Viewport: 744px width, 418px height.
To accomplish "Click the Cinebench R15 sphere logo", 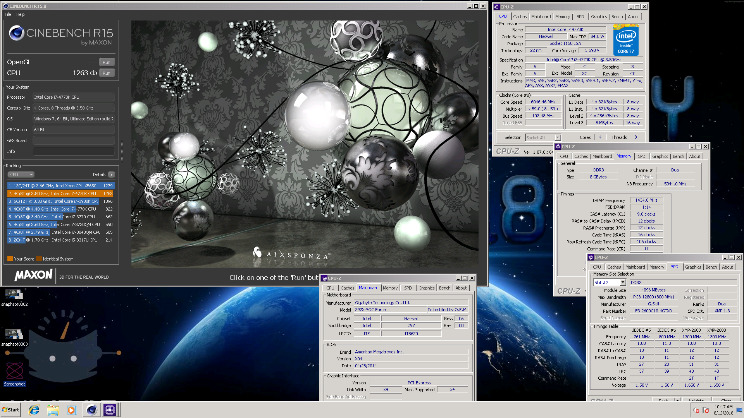I will point(17,33).
